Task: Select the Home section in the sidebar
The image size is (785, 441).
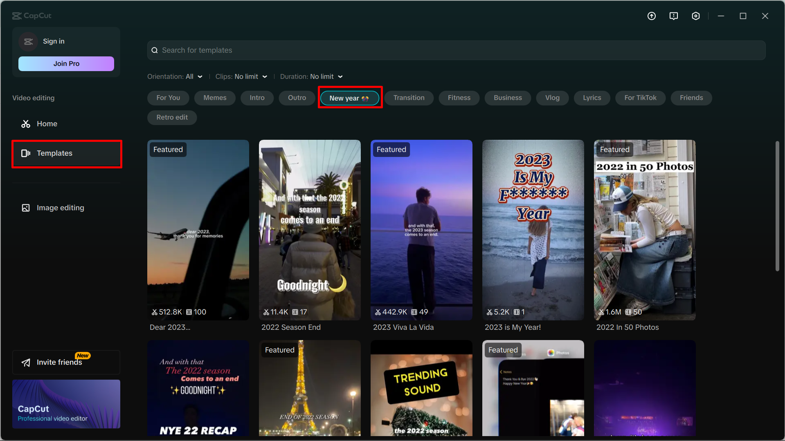Action: point(47,123)
